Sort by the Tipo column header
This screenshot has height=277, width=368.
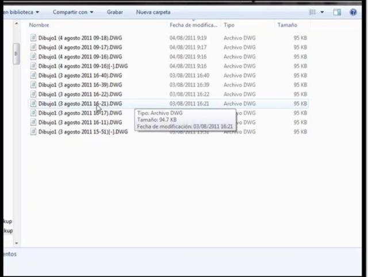coord(229,25)
